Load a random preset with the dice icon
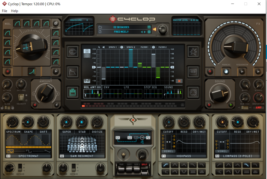267x179 pixels. tap(149, 32)
